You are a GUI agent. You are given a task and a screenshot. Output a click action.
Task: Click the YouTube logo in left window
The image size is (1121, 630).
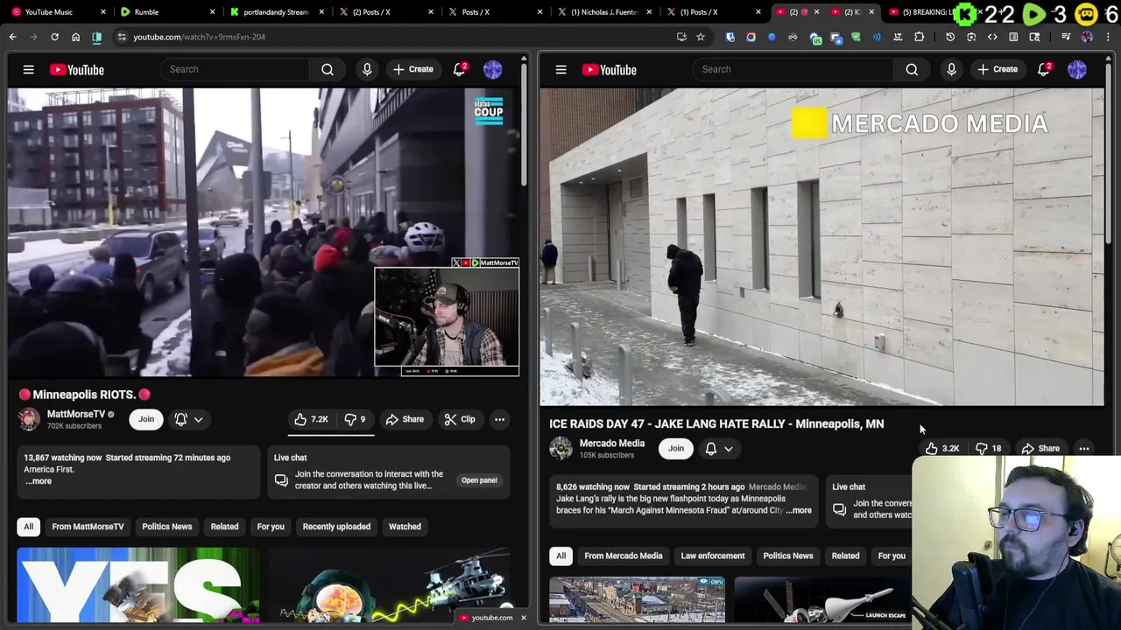tap(76, 69)
